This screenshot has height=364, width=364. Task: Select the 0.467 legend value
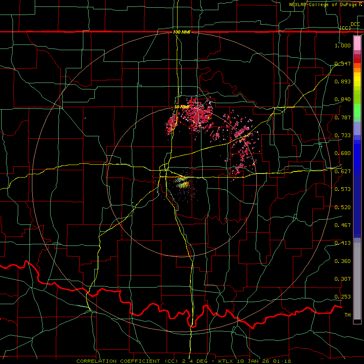click(x=343, y=225)
